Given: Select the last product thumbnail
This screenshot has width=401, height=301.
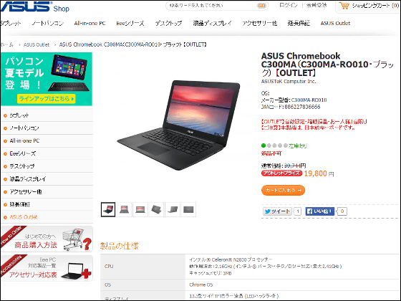Looking at the screenshot, I should click(188, 209).
